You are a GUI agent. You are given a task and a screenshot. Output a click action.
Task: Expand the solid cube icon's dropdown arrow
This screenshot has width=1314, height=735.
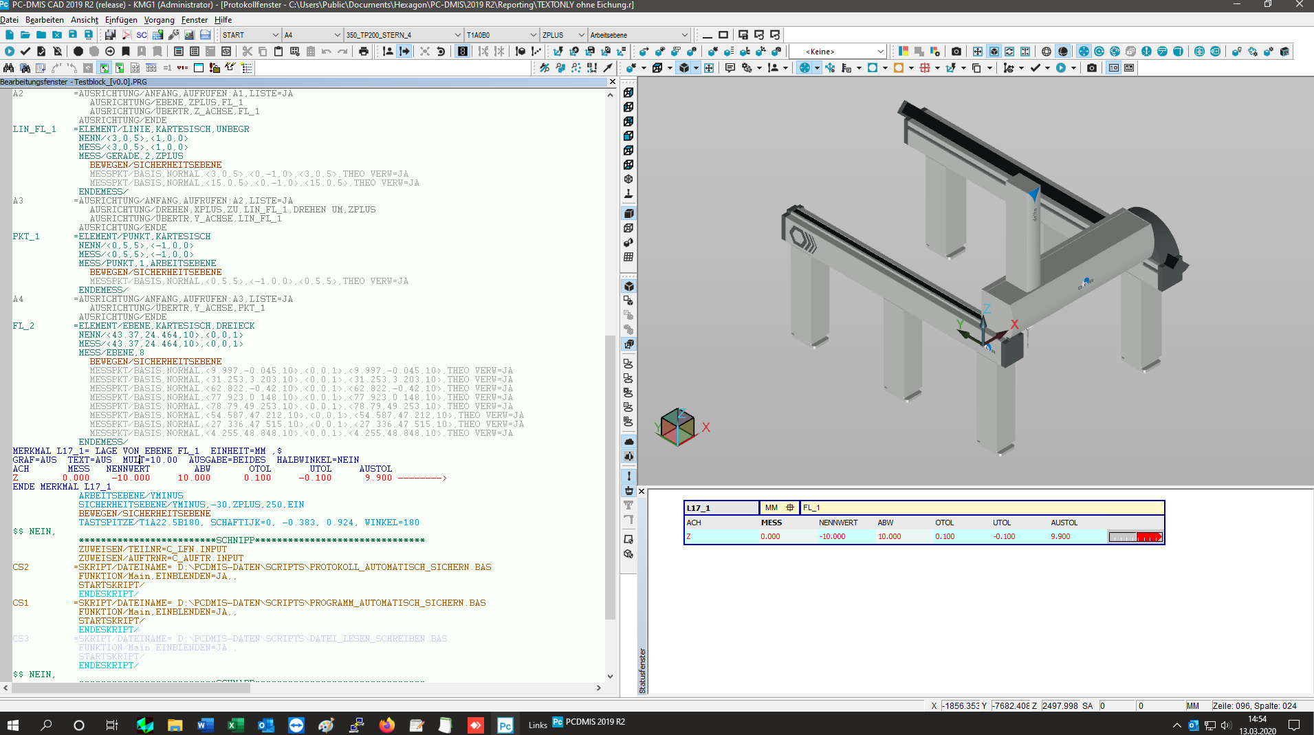click(x=696, y=67)
